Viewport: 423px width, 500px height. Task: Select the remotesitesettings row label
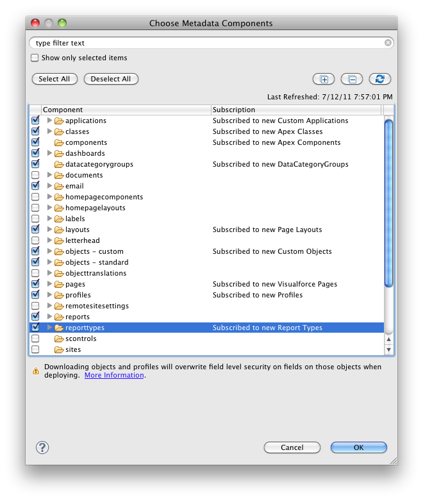(x=97, y=306)
